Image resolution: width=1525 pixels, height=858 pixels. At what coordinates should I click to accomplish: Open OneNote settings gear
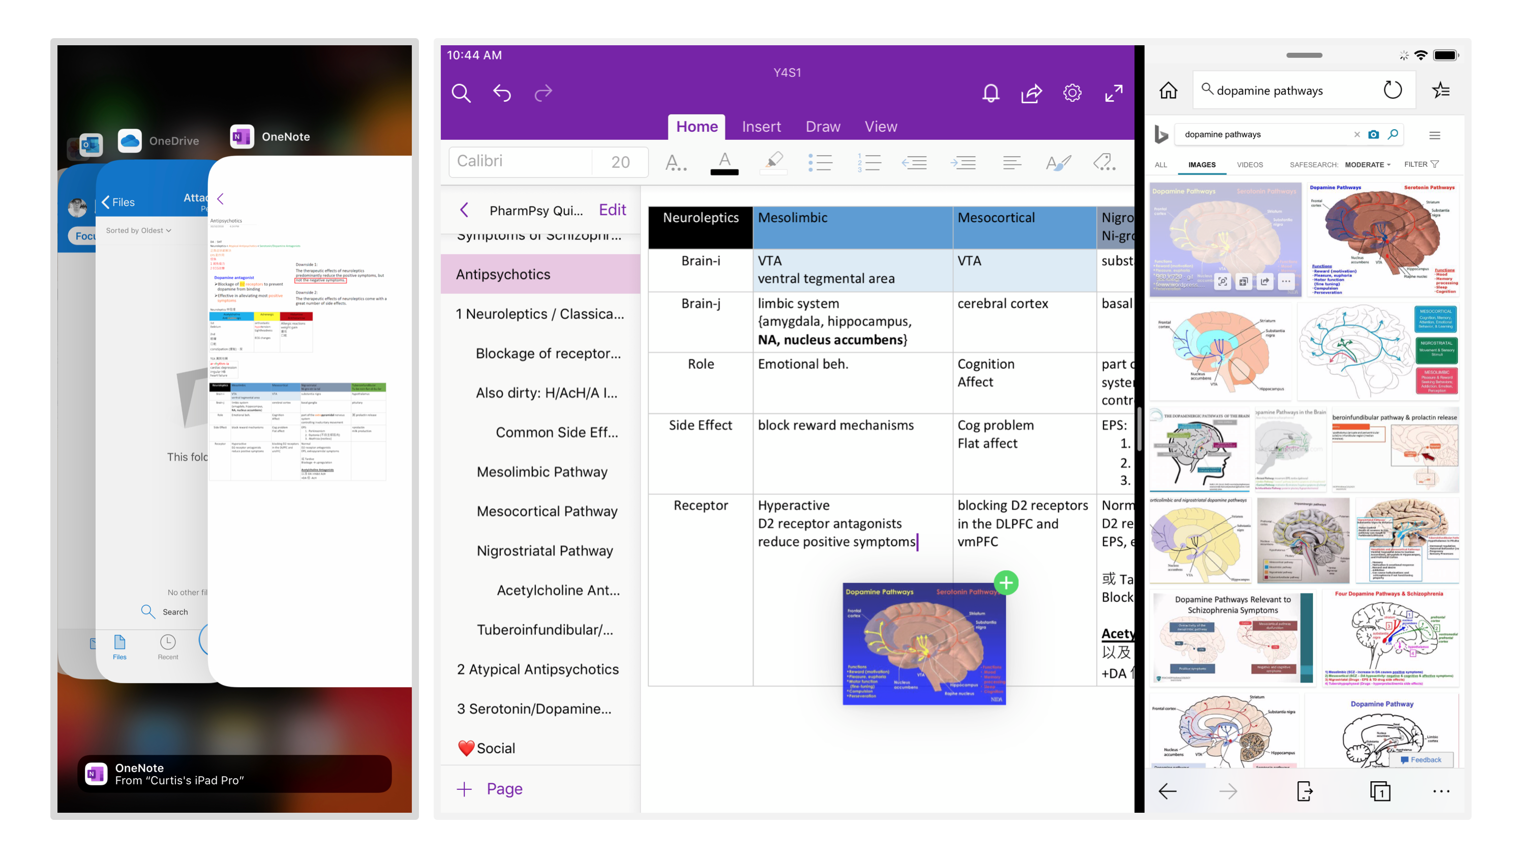tap(1072, 93)
